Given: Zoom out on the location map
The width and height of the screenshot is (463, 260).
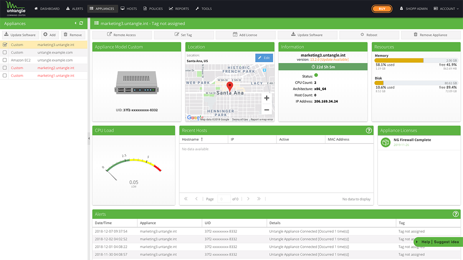Looking at the screenshot, I should [266, 110].
